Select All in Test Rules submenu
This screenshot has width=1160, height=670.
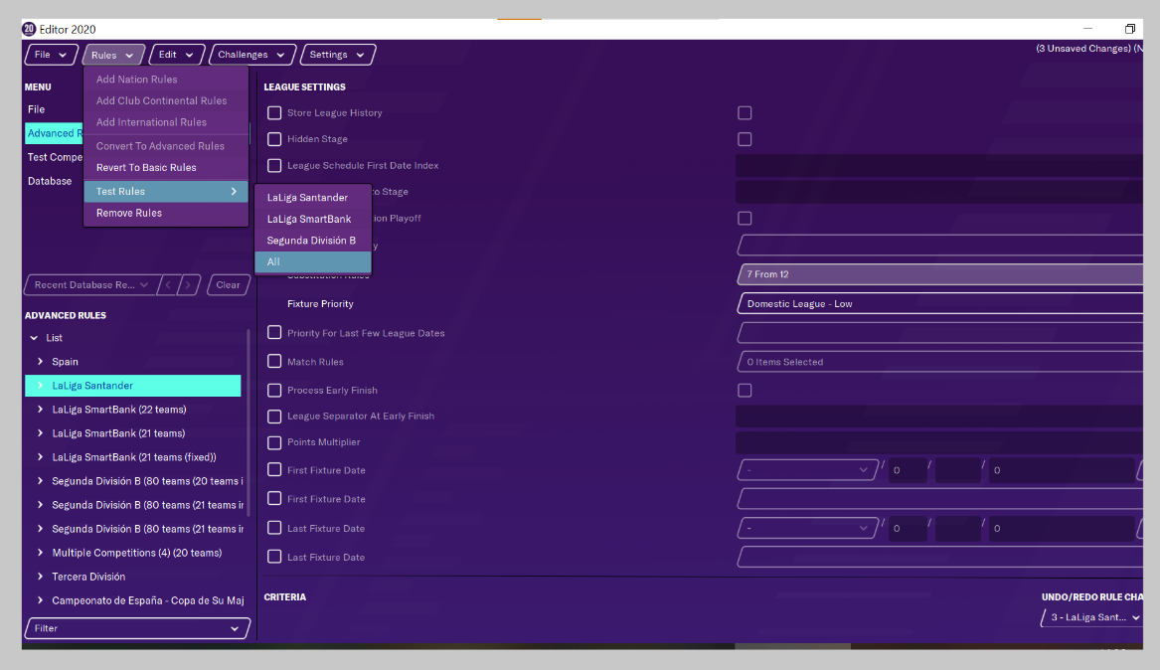(312, 262)
